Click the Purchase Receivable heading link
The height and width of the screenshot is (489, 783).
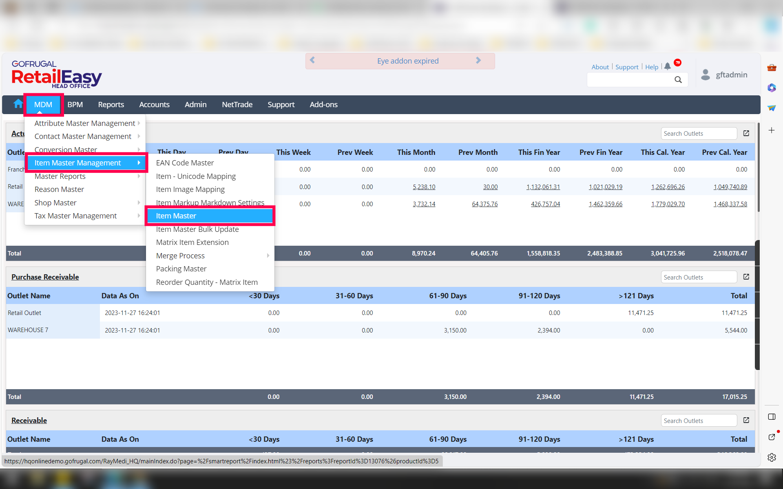tap(45, 277)
